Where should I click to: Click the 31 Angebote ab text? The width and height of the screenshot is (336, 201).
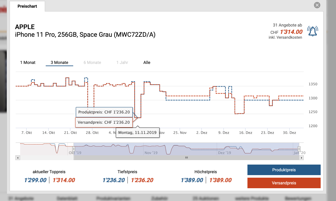point(287,25)
